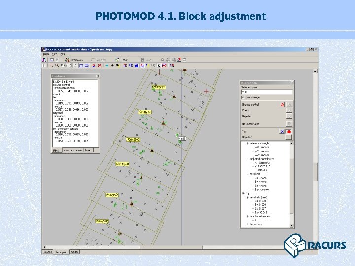Click the red triangle Ground control button
The height and width of the screenshot is (266, 355).
[x=282, y=105]
